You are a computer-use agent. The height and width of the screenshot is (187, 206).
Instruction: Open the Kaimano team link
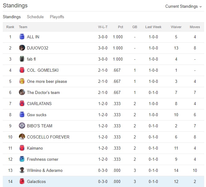[35, 148]
